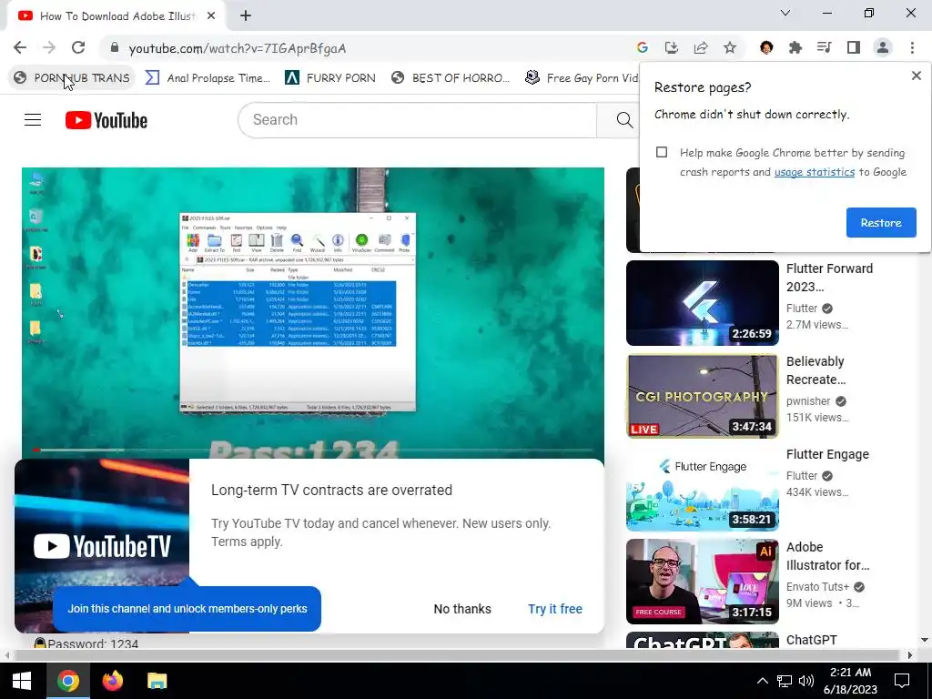
Task: Open File Explorer from the taskbar
Action: [x=157, y=681]
